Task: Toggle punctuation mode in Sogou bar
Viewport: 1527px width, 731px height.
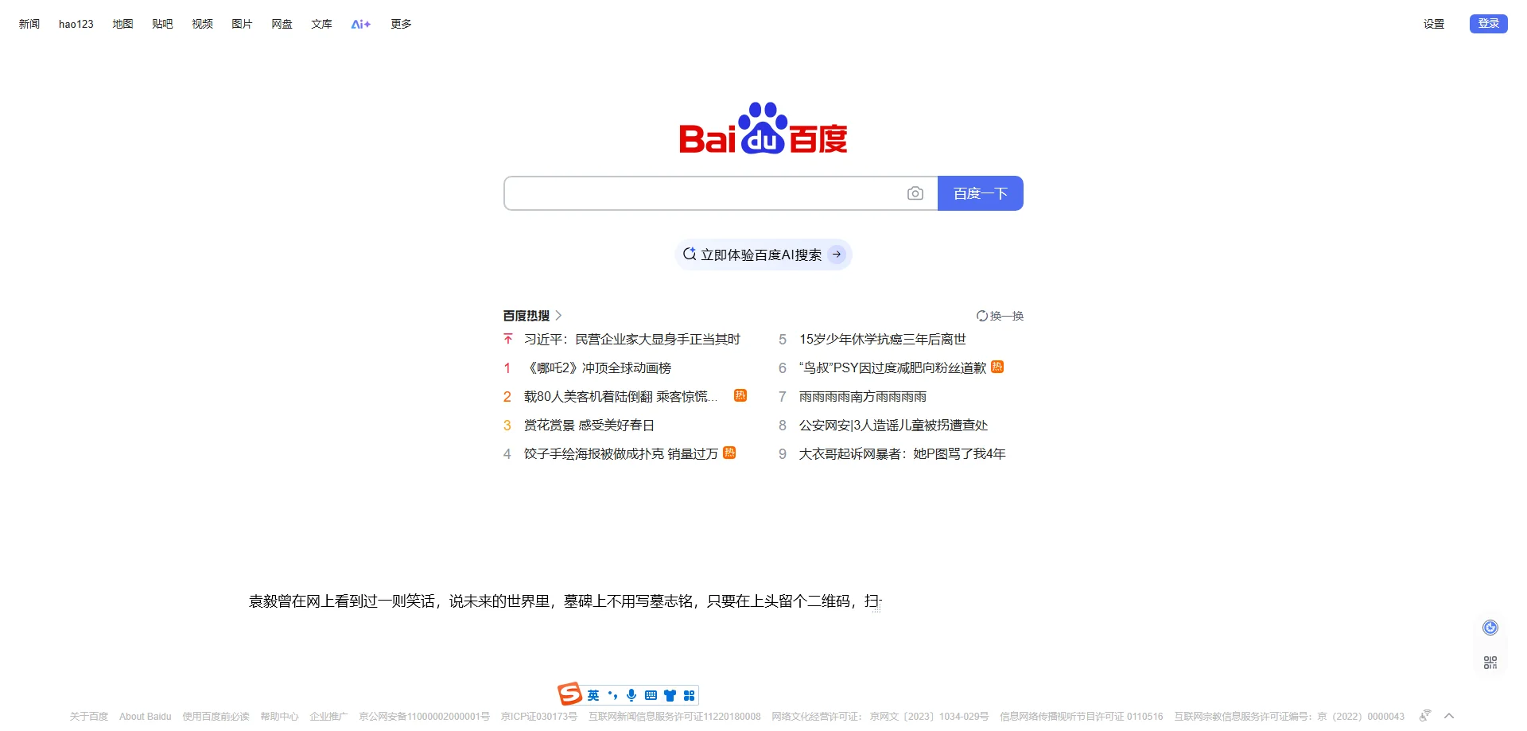Action: click(612, 694)
